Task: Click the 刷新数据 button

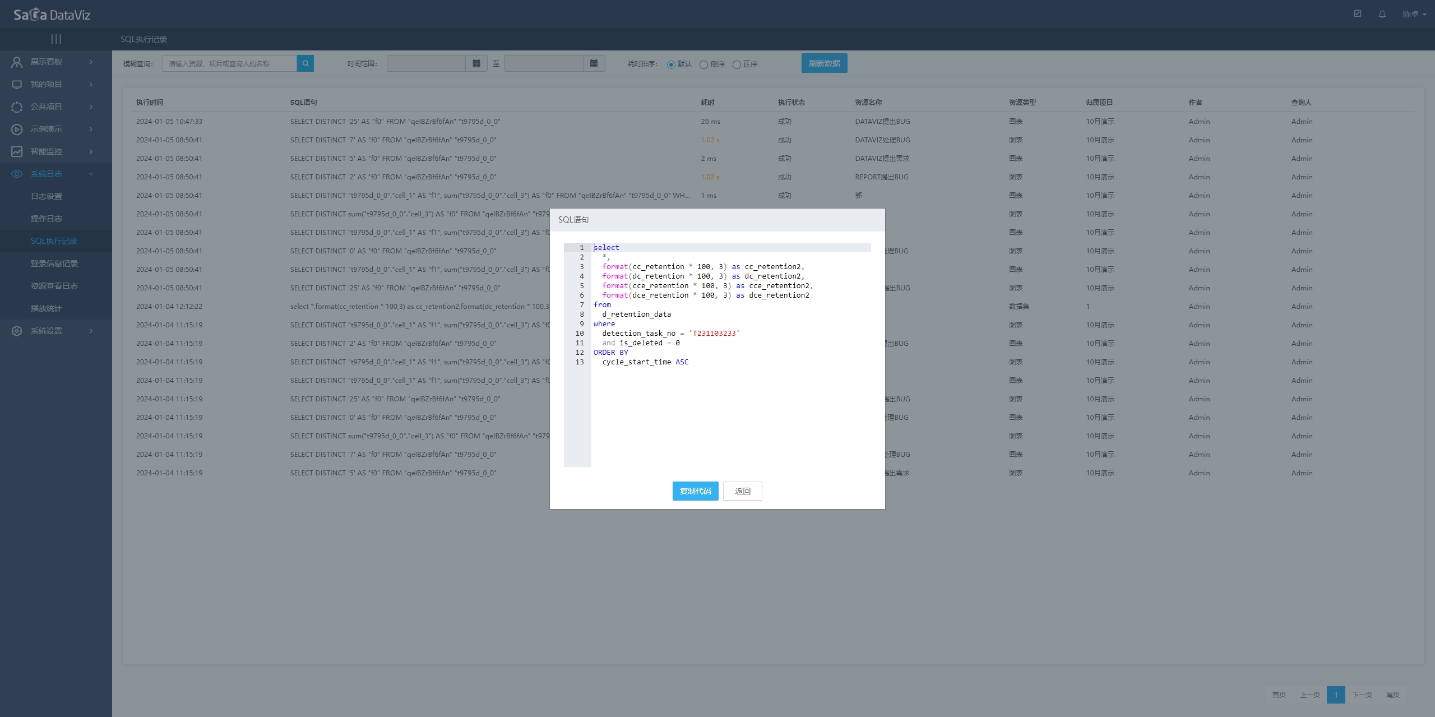Action: pos(824,63)
